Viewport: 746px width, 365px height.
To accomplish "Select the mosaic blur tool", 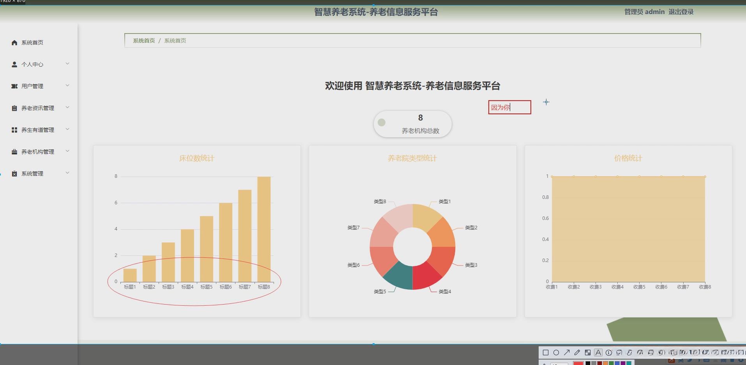I will click(588, 353).
